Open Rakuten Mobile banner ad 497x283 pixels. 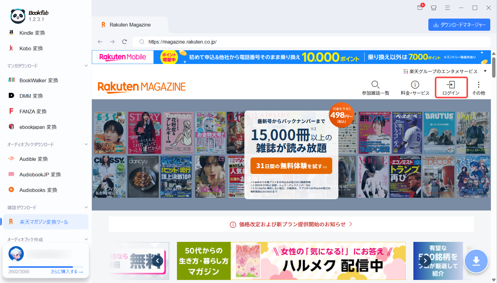pos(291,57)
